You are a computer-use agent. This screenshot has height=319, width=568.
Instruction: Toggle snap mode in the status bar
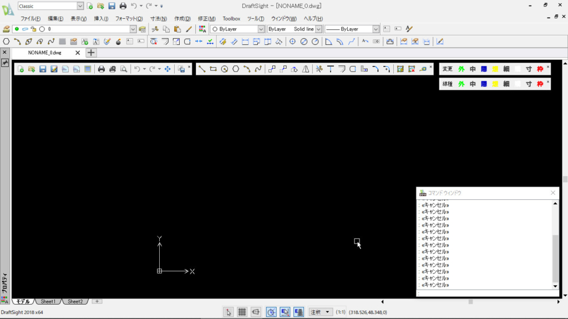click(229, 311)
